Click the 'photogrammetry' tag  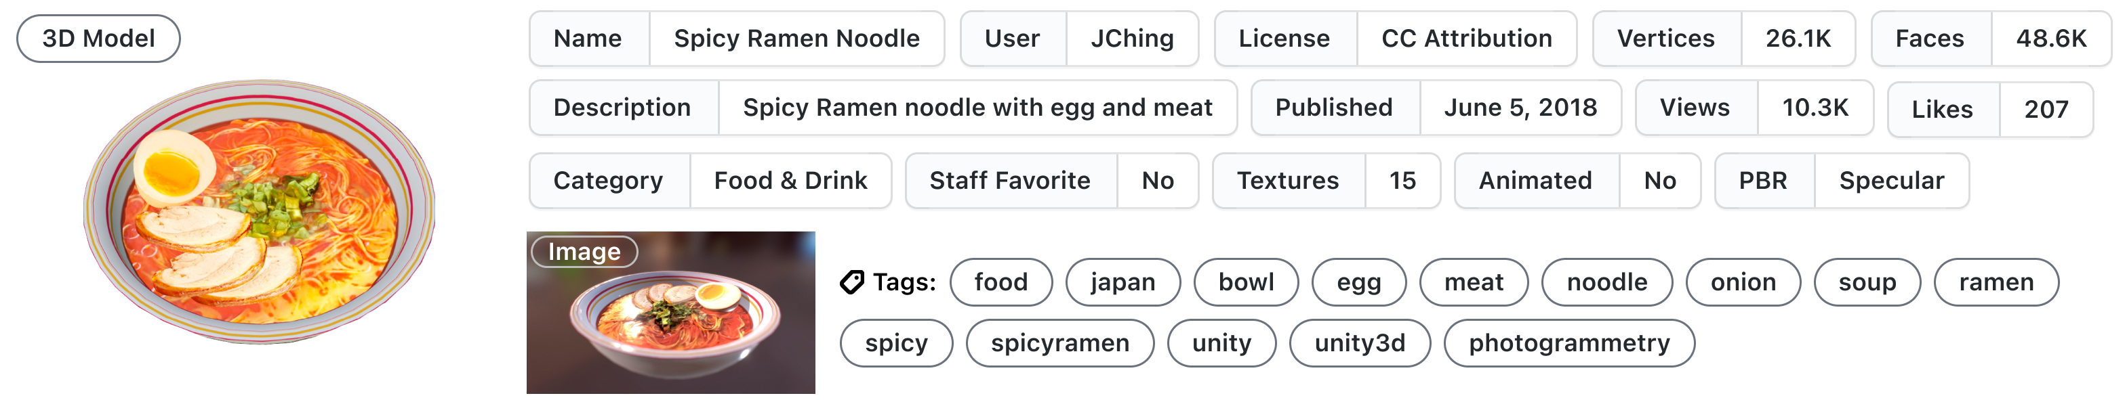point(1569,343)
